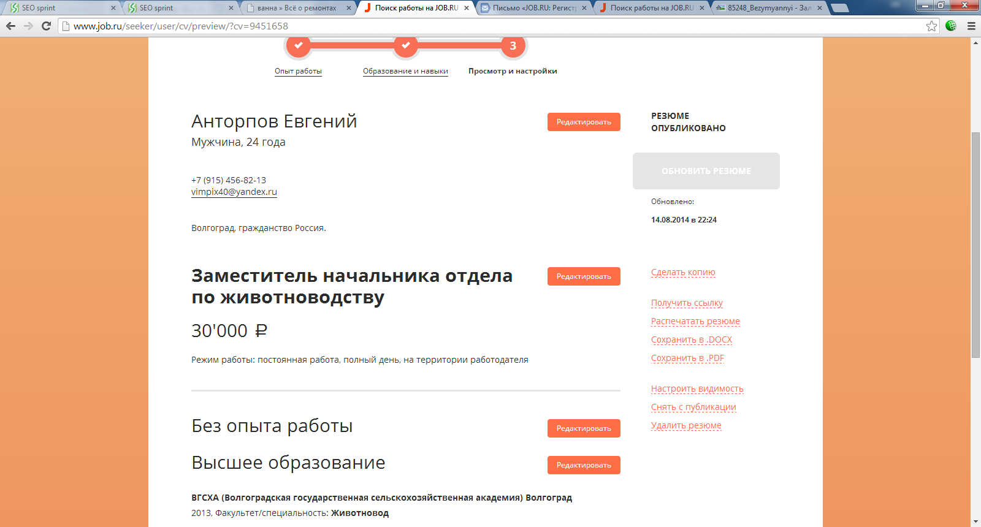Click the Высшее образование heading

(288, 463)
